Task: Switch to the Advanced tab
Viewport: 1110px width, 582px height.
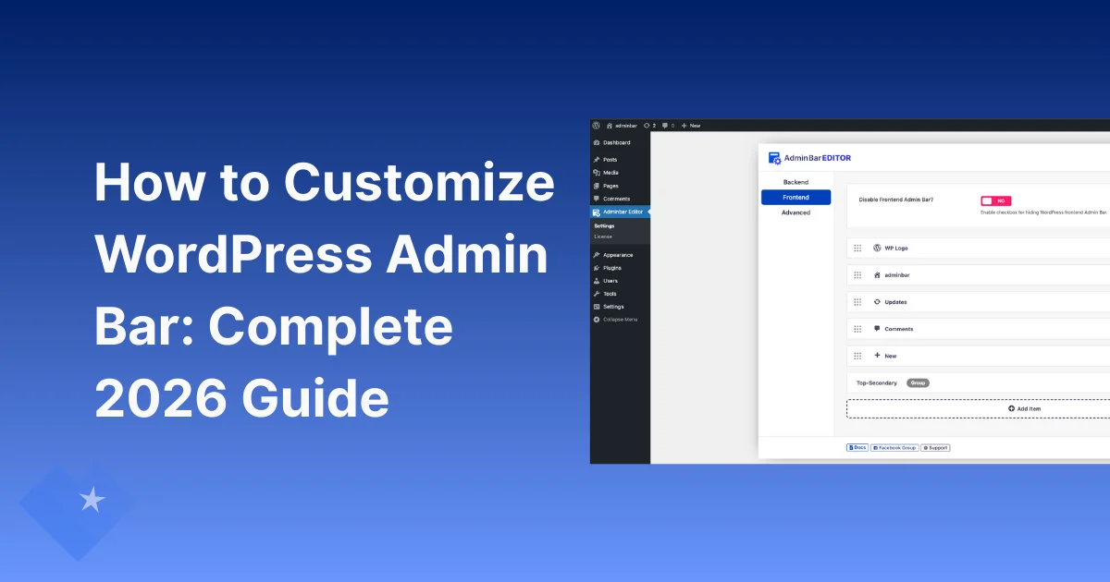Action: [795, 212]
